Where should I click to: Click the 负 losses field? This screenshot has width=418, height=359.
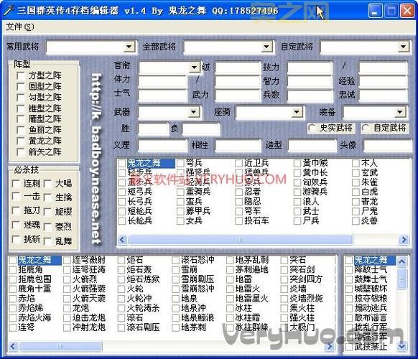pyautogui.click(x=201, y=129)
